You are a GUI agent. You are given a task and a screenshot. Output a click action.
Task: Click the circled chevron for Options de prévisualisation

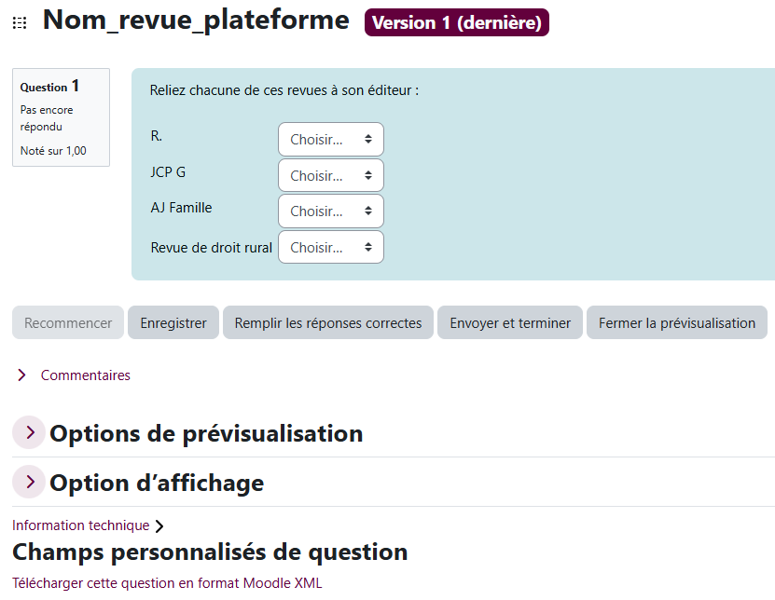(27, 432)
